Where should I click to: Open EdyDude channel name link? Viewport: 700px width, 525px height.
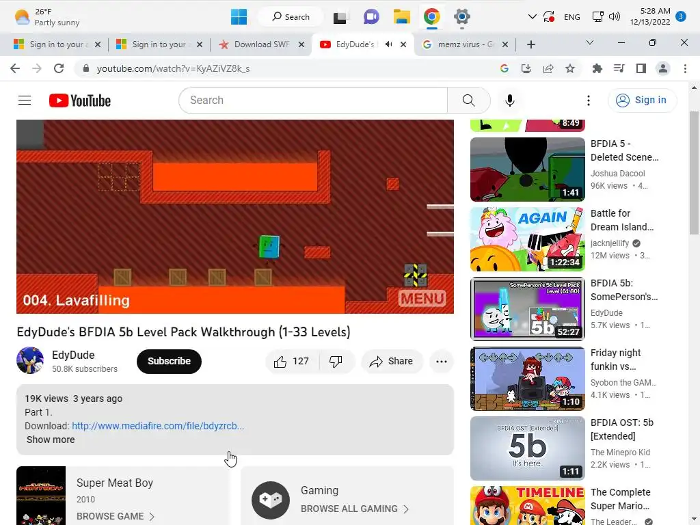coord(73,355)
